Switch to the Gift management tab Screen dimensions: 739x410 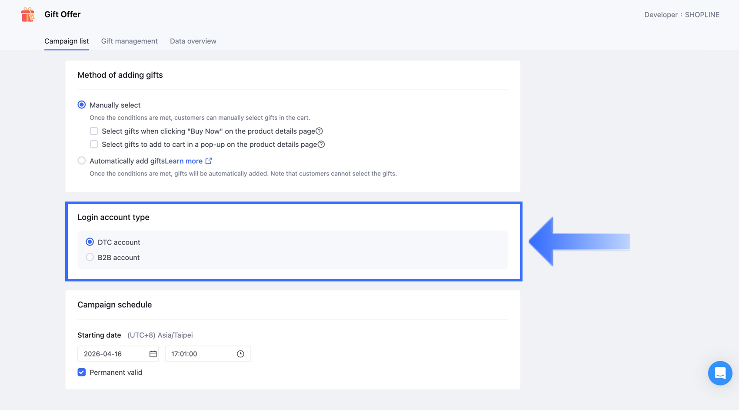click(129, 41)
